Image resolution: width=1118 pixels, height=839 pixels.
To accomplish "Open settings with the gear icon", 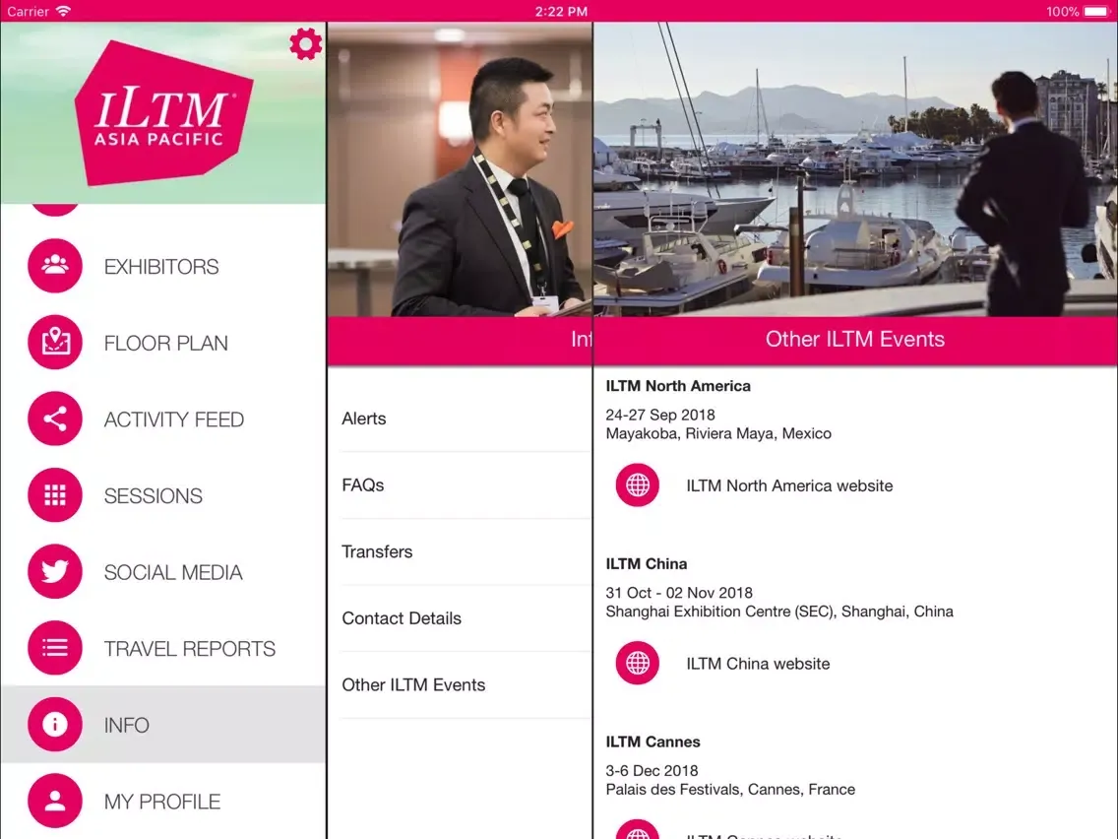I will 306,44.
